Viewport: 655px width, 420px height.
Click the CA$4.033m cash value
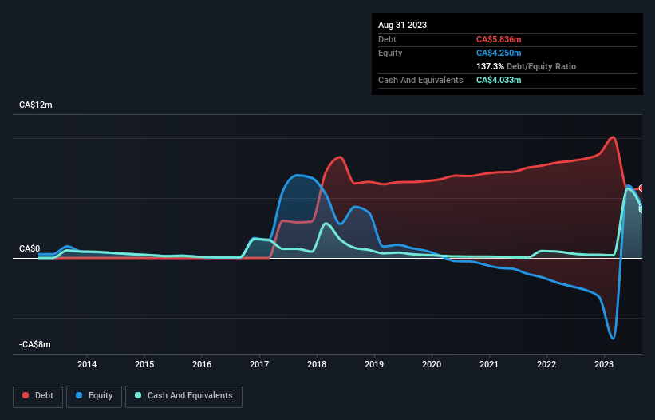[499, 80]
